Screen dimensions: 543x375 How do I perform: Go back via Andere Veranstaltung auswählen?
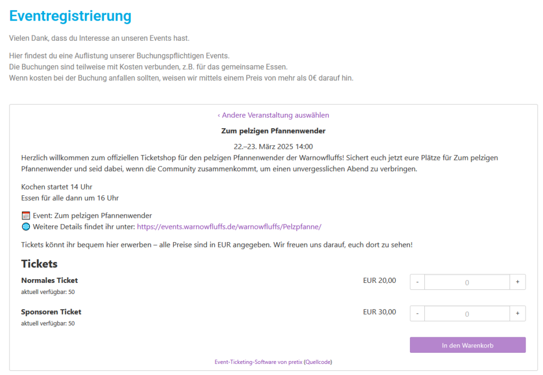click(x=273, y=115)
